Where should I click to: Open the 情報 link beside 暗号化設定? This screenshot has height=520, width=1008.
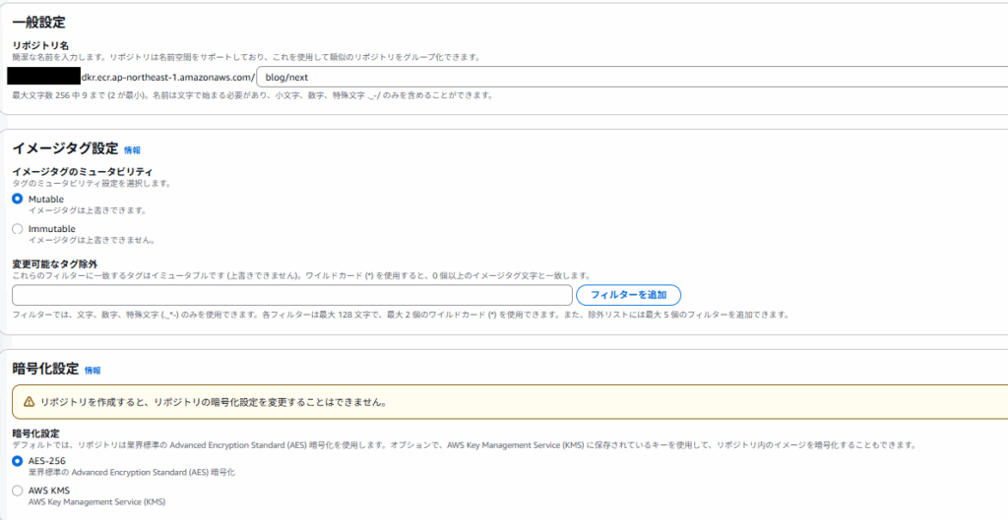[93, 371]
